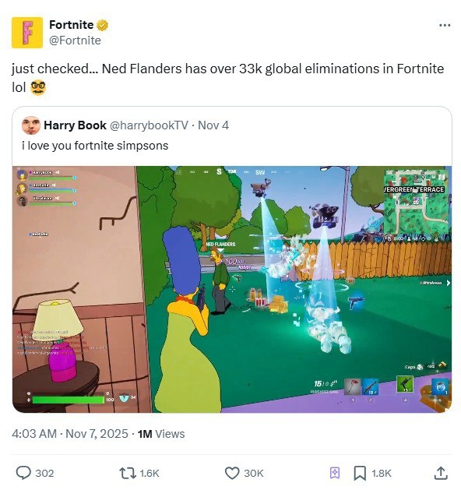Open the quoted gameplay screenshot

click(232, 289)
